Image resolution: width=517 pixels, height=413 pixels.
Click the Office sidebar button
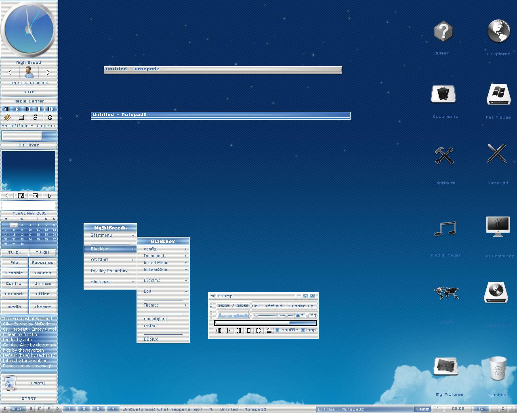(x=43, y=294)
